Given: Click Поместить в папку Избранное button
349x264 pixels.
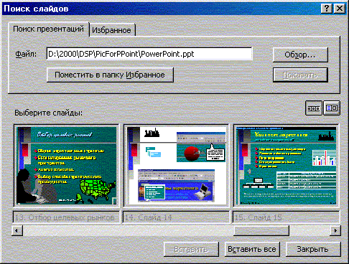Looking at the screenshot, I should point(110,75).
